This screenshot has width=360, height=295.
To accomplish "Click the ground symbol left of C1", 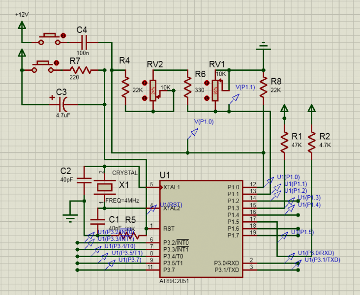I will tap(70, 218).
